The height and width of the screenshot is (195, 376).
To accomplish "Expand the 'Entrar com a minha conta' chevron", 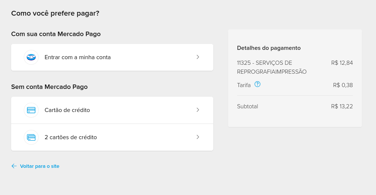I will (x=198, y=57).
